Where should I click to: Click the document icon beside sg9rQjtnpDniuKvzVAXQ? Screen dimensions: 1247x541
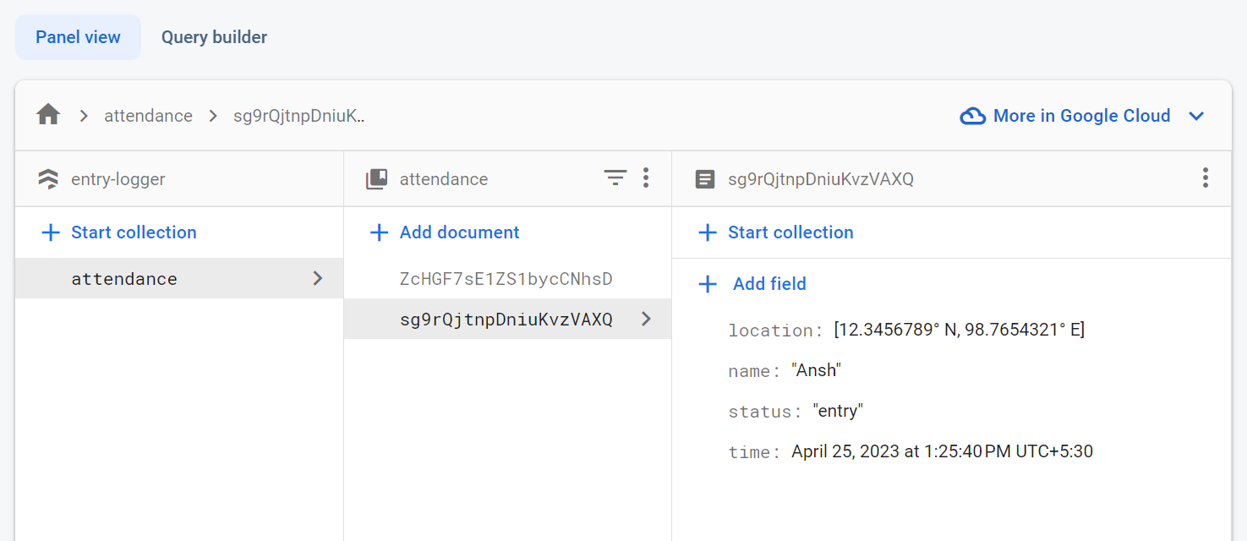[705, 178]
